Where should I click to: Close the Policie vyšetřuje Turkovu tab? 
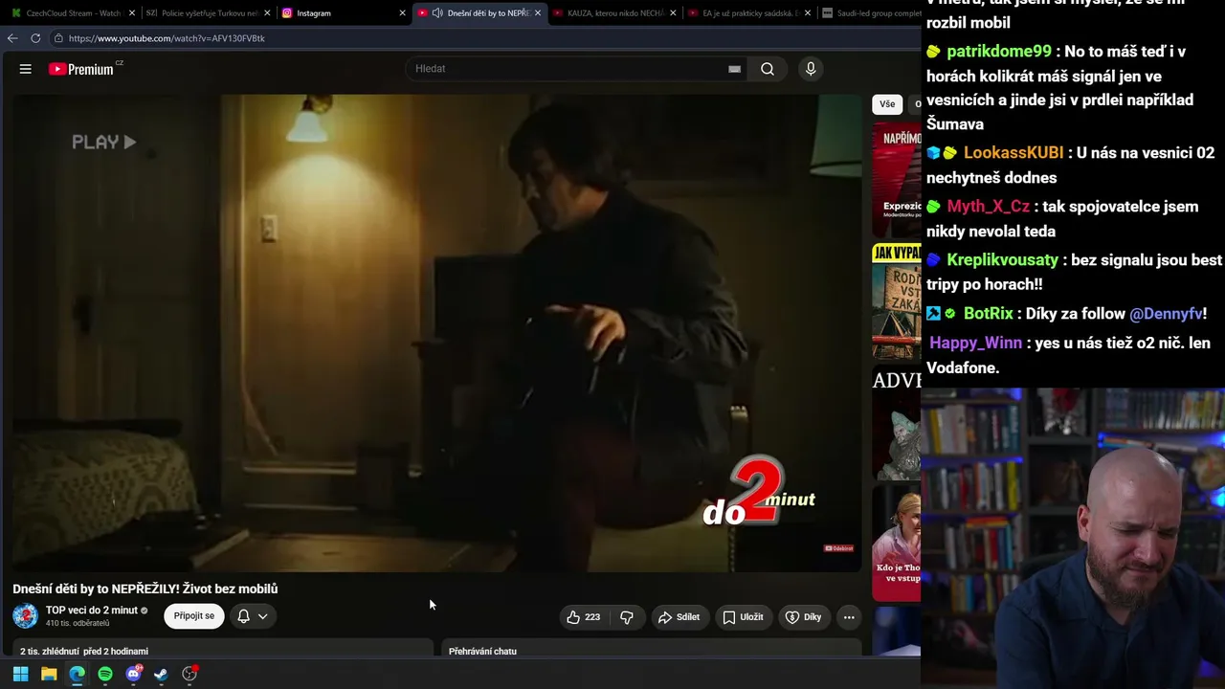point(266,13)
